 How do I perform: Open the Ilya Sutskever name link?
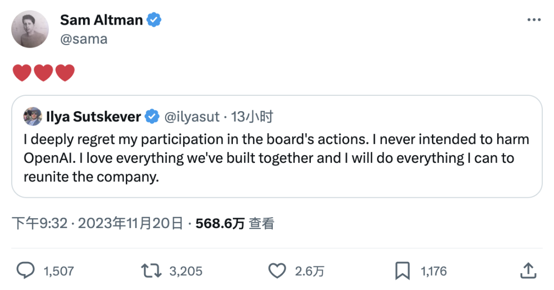[x=93, y=117]
